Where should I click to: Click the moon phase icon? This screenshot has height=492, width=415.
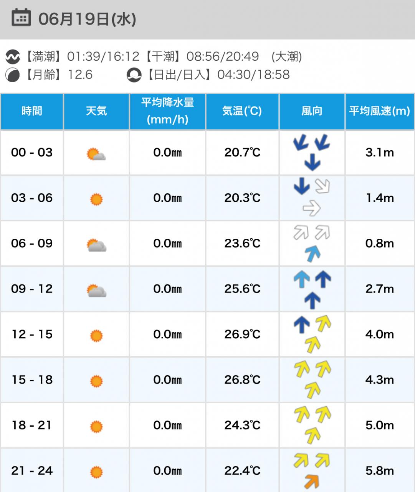pos(12,75)
